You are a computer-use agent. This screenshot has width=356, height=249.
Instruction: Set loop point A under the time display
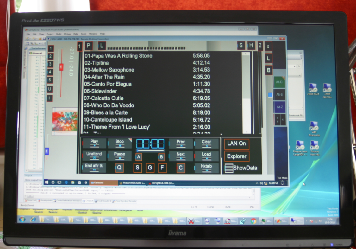coord(139,157)
